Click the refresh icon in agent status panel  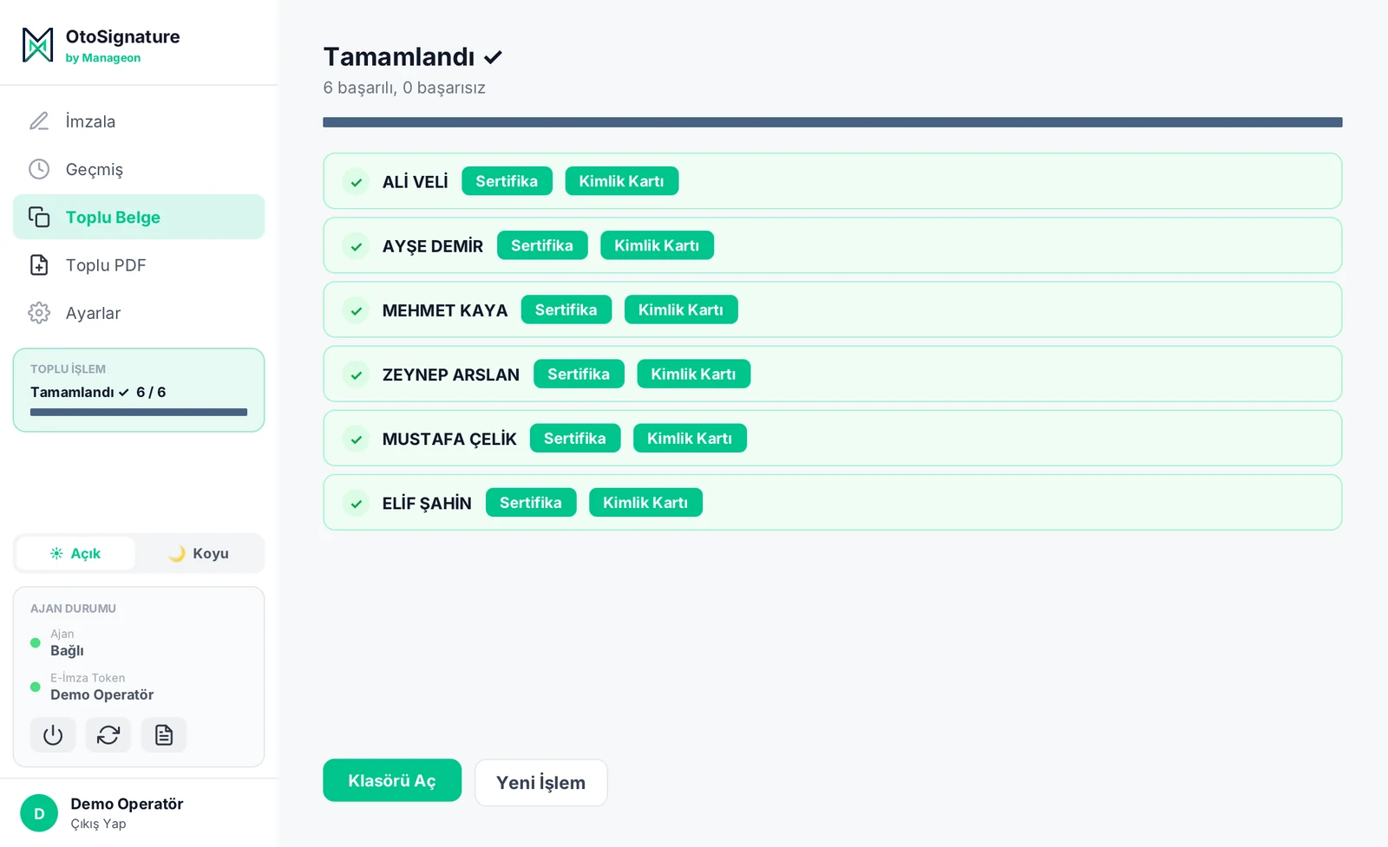pos(108,735)
